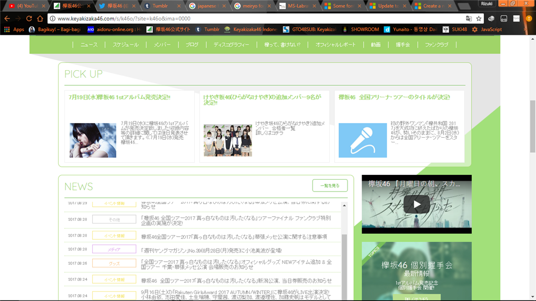Open JavaScript bookmark with gear icon
536x301 pixels.
(487, 29)
